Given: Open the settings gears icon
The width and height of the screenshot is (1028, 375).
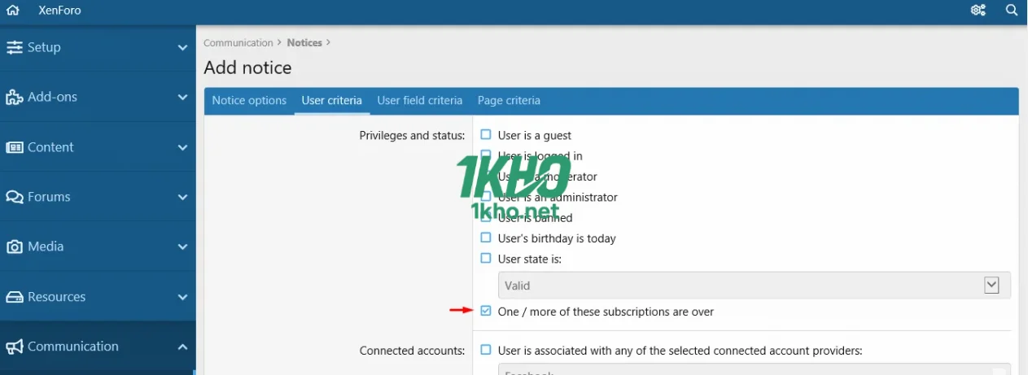Looking at the screenshot, I should (x=978, y=11).
